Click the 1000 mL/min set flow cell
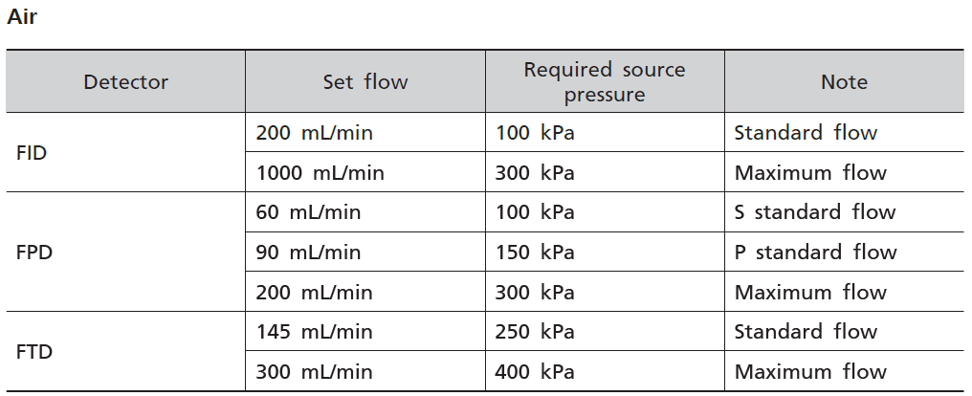Viewport: 972px width, 396px height. tap(320, 173)
